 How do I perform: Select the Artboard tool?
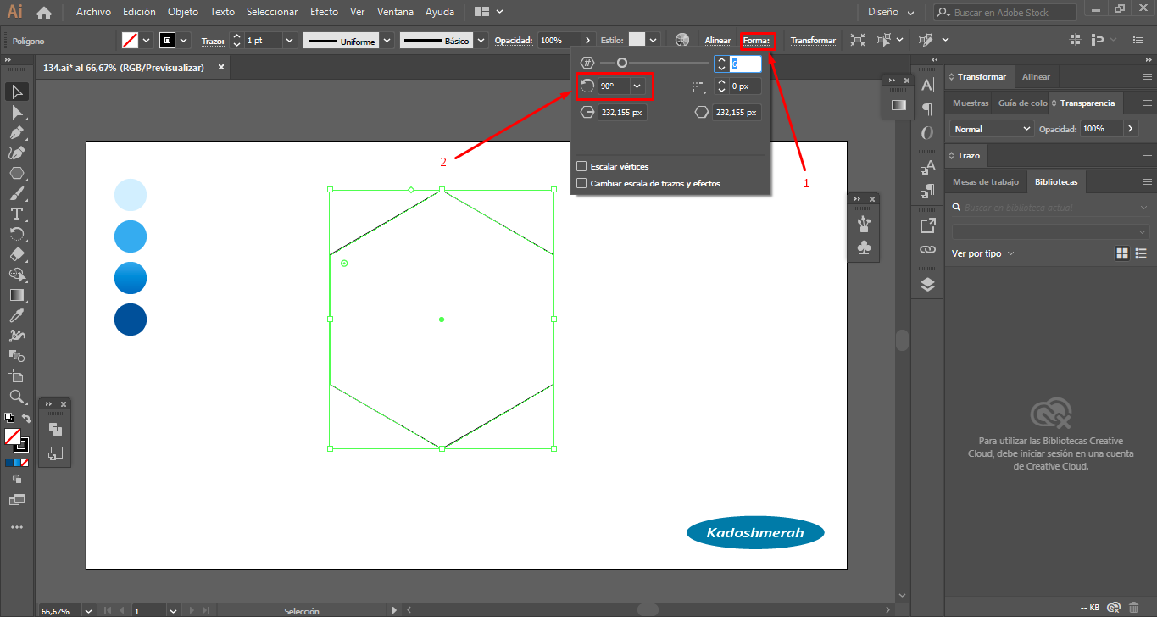pyautogui.click(x=16, y=376)
